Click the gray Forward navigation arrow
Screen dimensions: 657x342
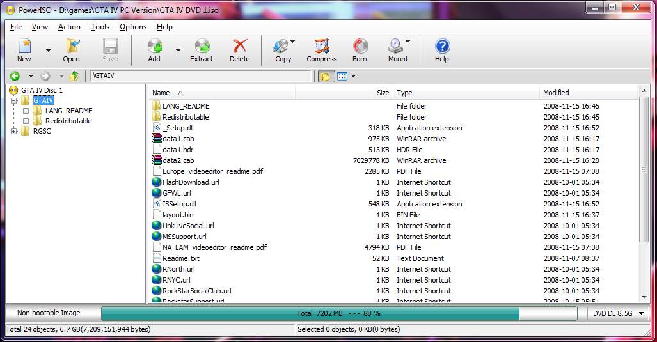coord(45,76)
